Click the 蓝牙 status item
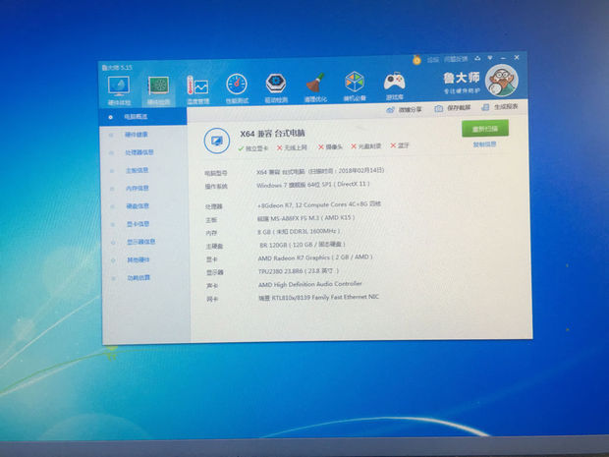Viewport: 609px width, 457px height. click(400, 145)
